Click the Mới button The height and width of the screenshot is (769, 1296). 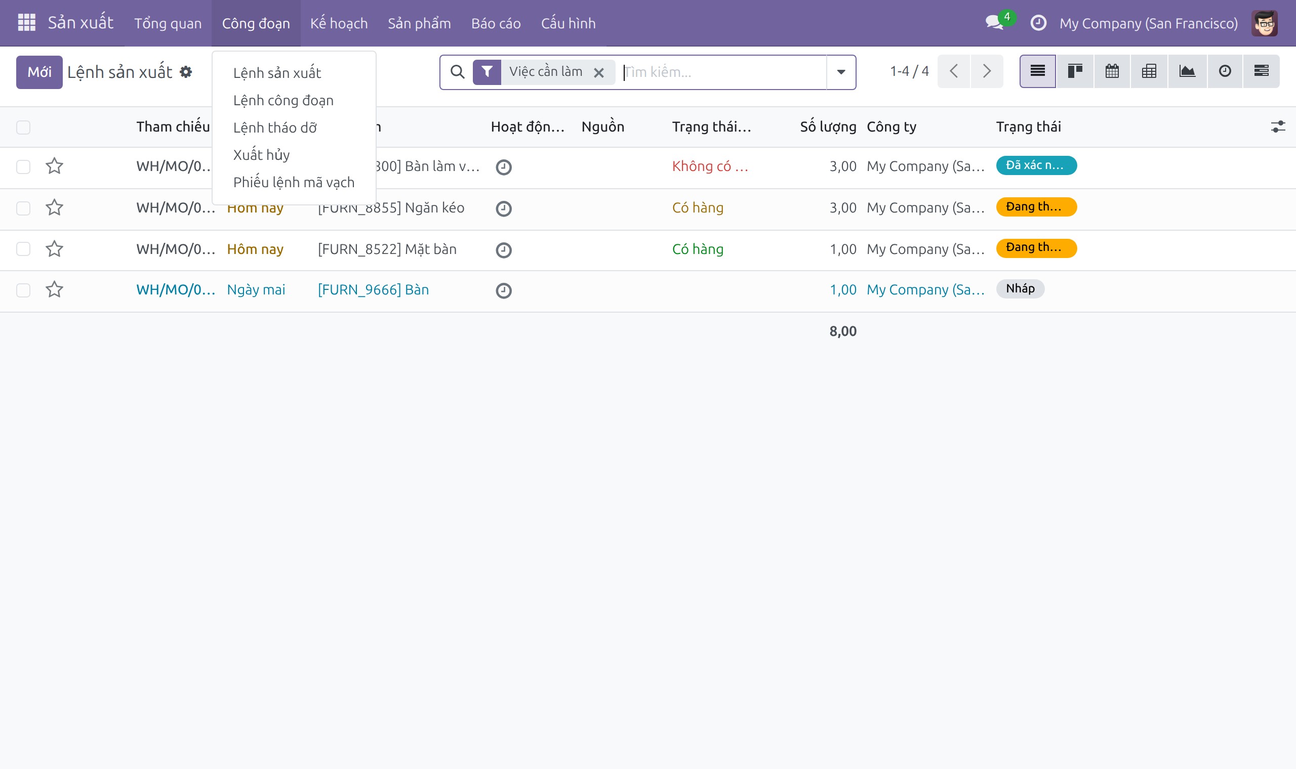tap(39, 72)
